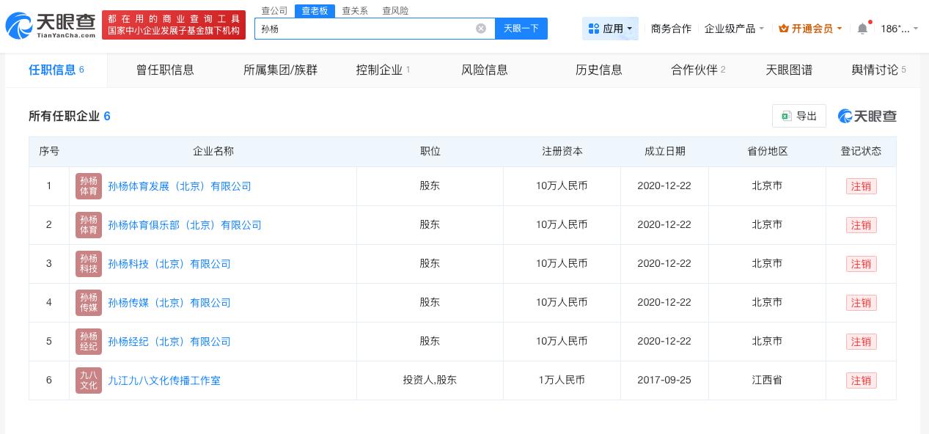929x434 pixels.
Task: Click the 注册资本 column header
Action: click(562, 151)
